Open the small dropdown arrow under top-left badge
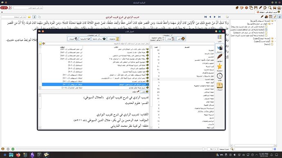The width and height of the screenshot is (282, 158). [2, 12]
